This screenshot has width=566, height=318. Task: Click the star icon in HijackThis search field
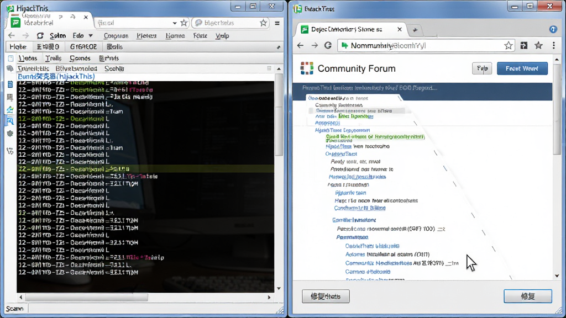264,23
